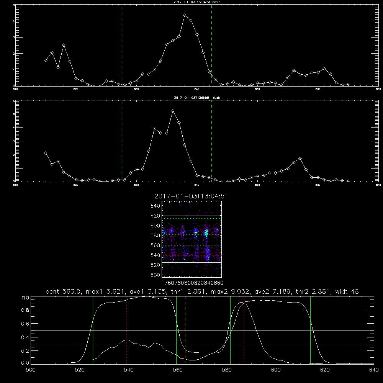383x383 pixels.
Task: Select the 'cent 563.0' value in stats line
Action: (x=63, y=291)
